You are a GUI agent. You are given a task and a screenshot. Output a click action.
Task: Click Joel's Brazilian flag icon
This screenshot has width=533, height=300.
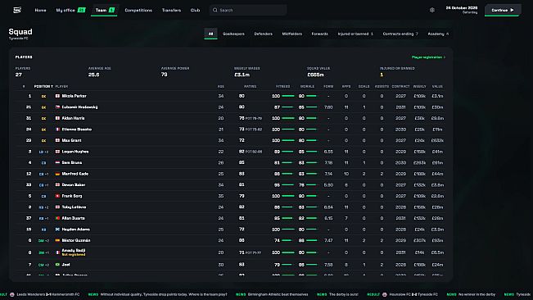[x=57, y=265]
